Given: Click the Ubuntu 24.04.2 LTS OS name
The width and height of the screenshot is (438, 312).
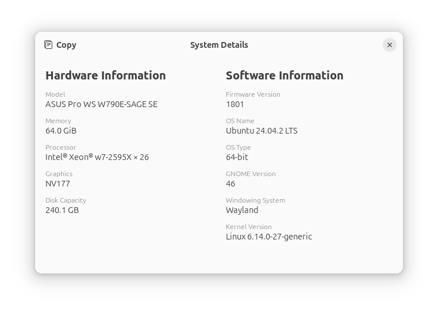Looking at the screenshot, I should (262, 131).
